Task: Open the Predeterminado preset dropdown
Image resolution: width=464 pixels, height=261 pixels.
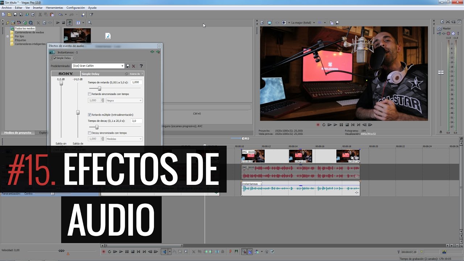Action: (98, 66)
